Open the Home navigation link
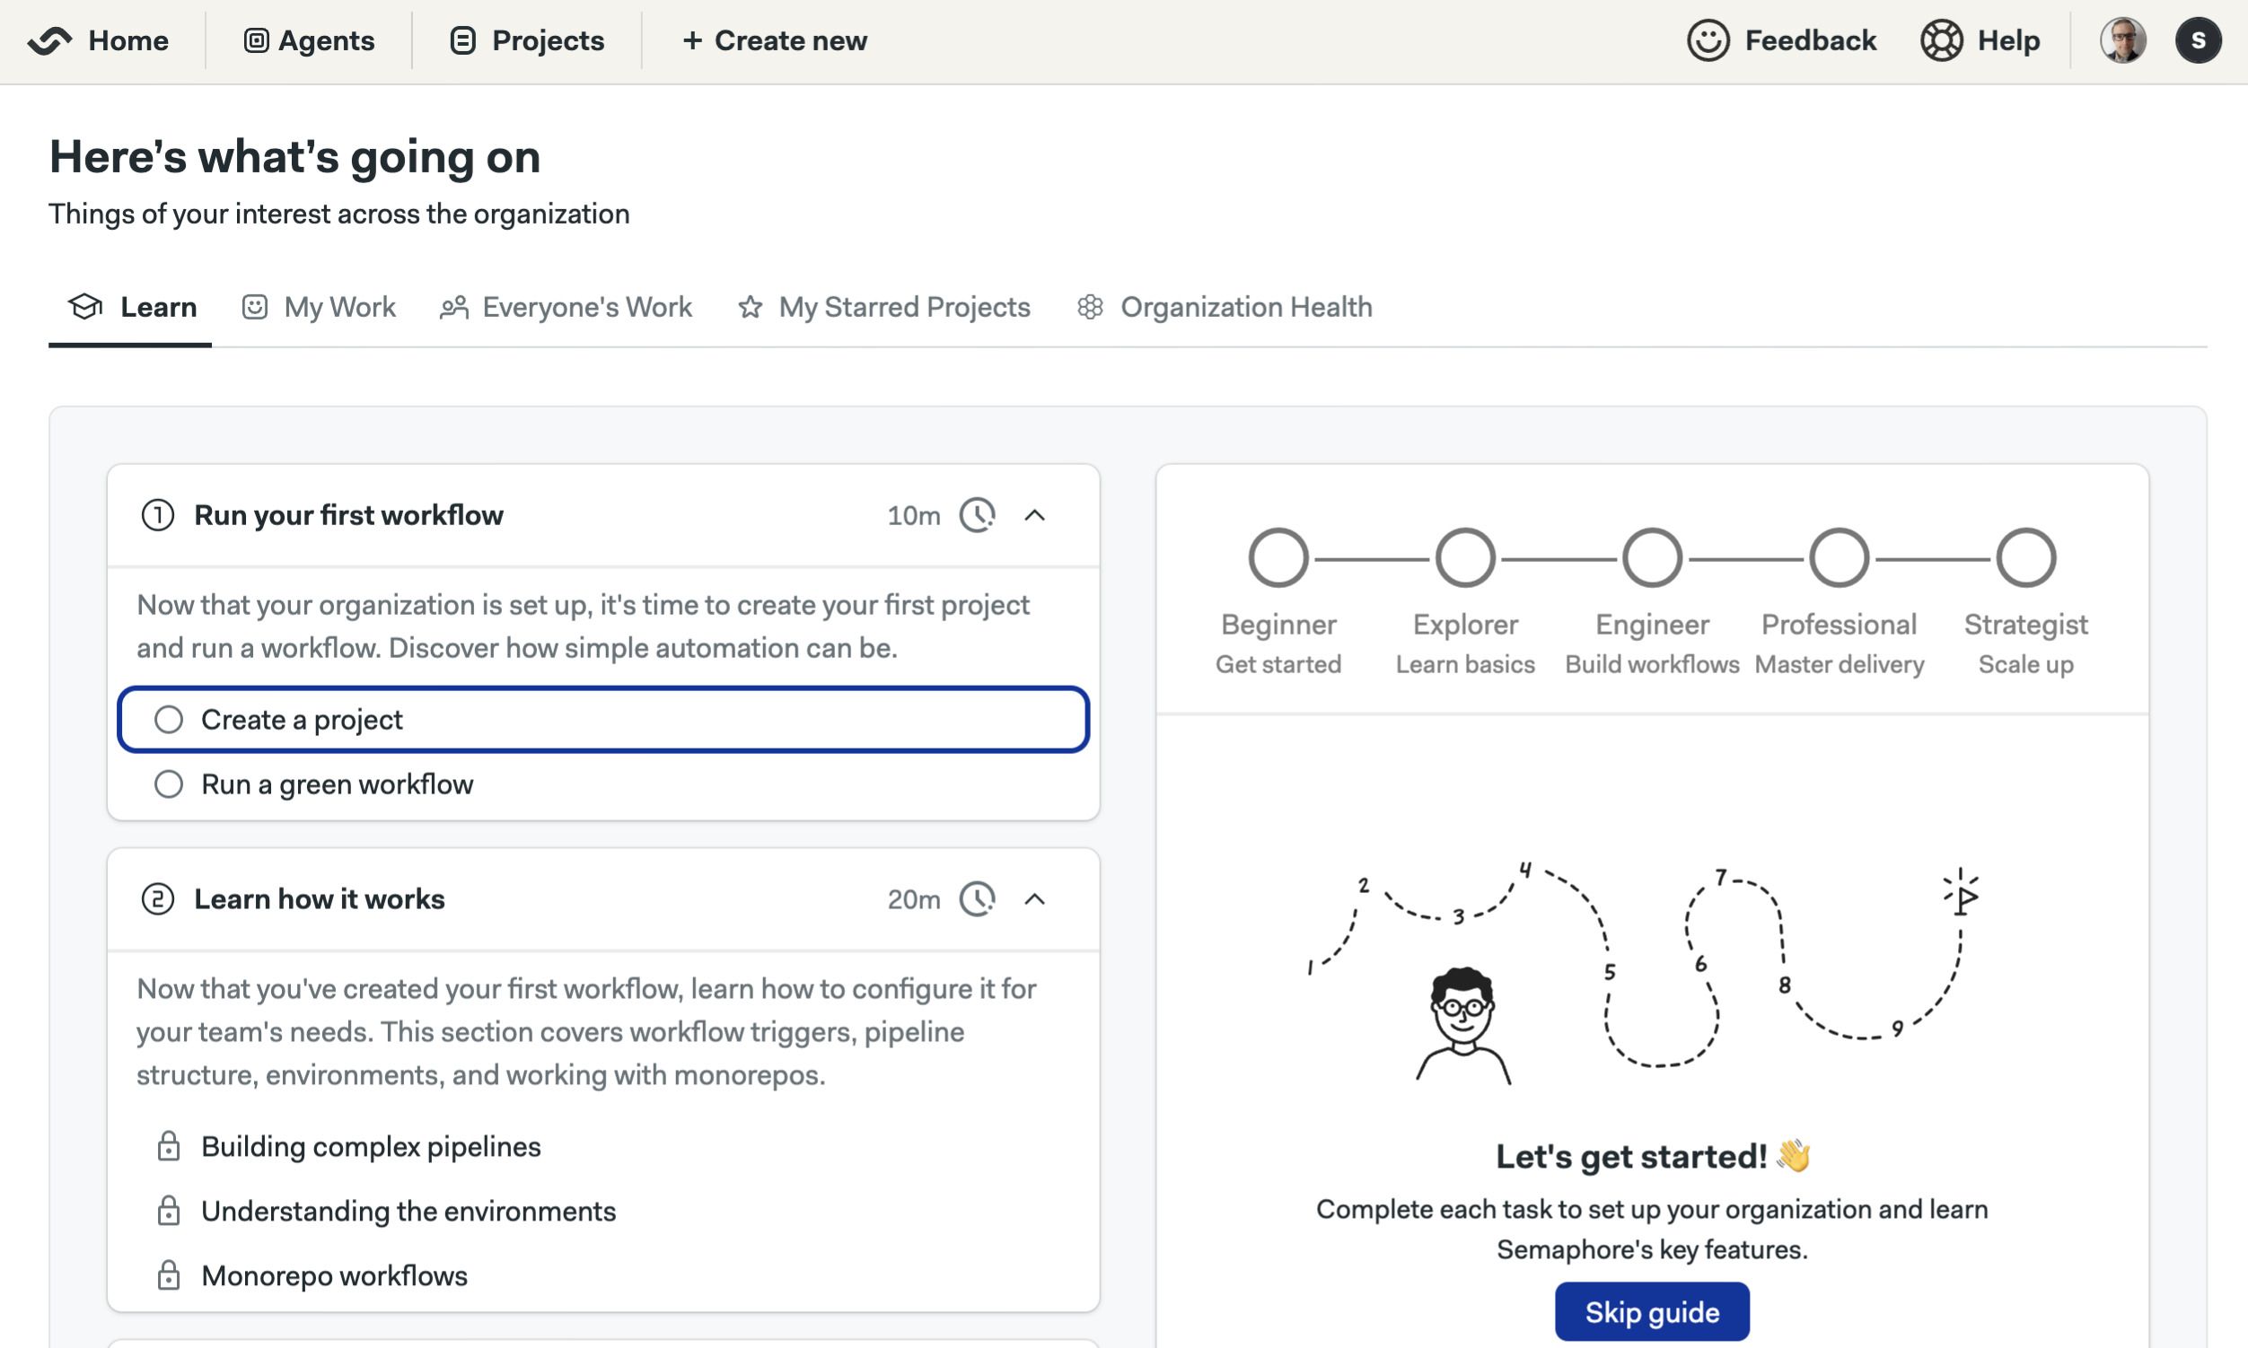 pyautogui.click(x=128, y=41)
